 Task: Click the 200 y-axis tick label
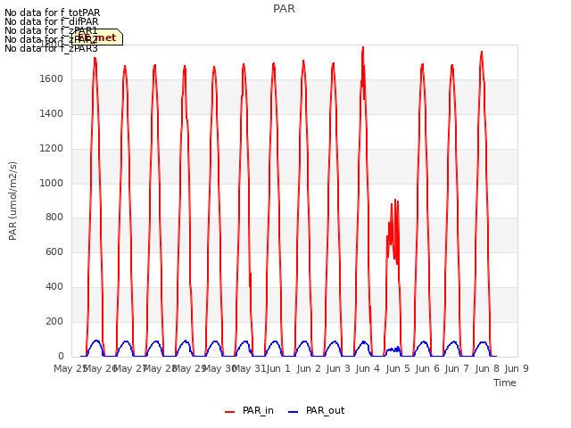54,321
